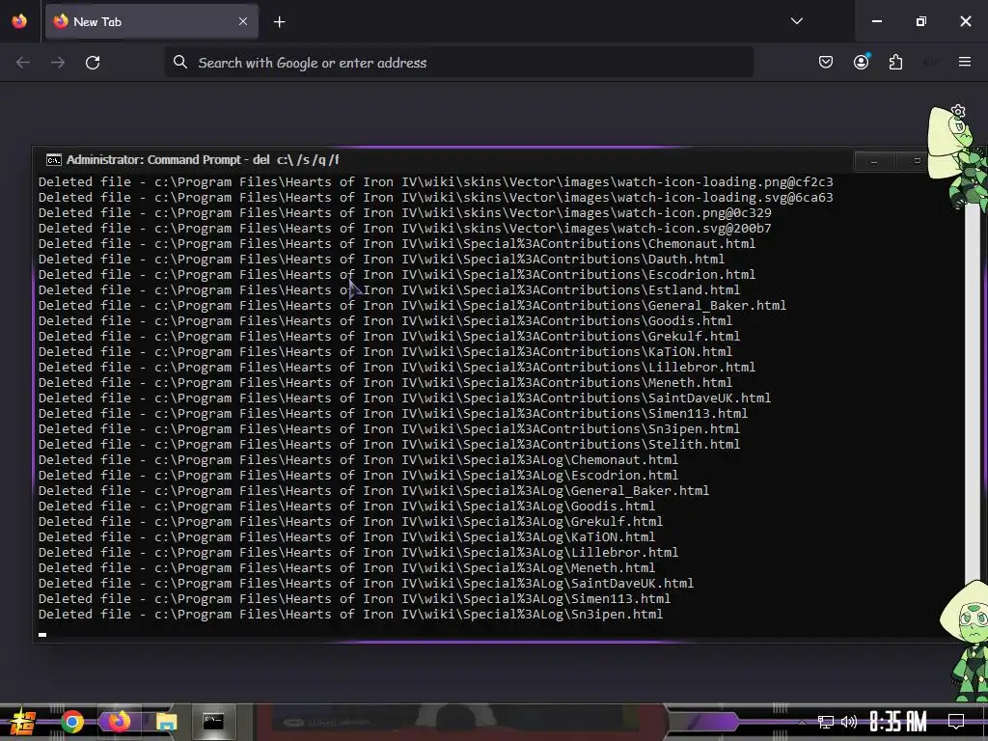The image size is (988, 741).
Task: Click line ending 3ALog\Meneth.html
Action: click(x=346, y=567)
